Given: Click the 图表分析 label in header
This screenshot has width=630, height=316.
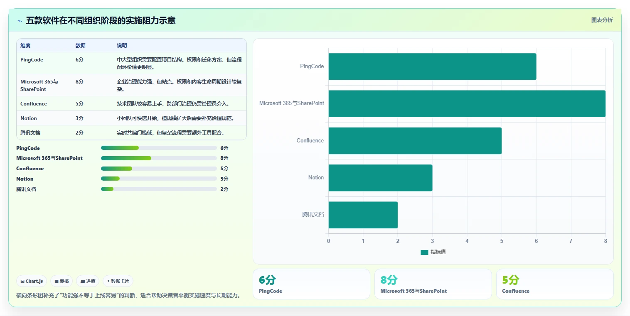Looking at the screenshot, I should click(x=602, y=20).
